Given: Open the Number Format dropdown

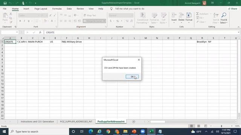Looking at the screenshot, I should click(132, 15).
